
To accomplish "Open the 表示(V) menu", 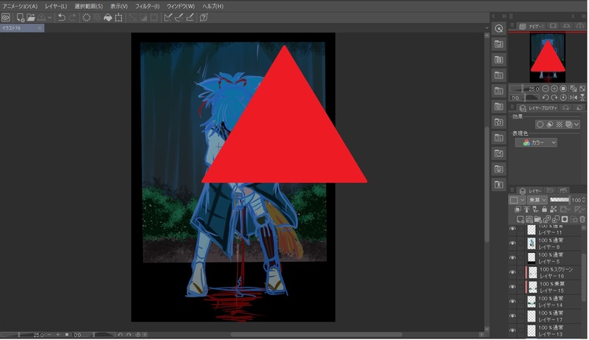I will [119, 7].
